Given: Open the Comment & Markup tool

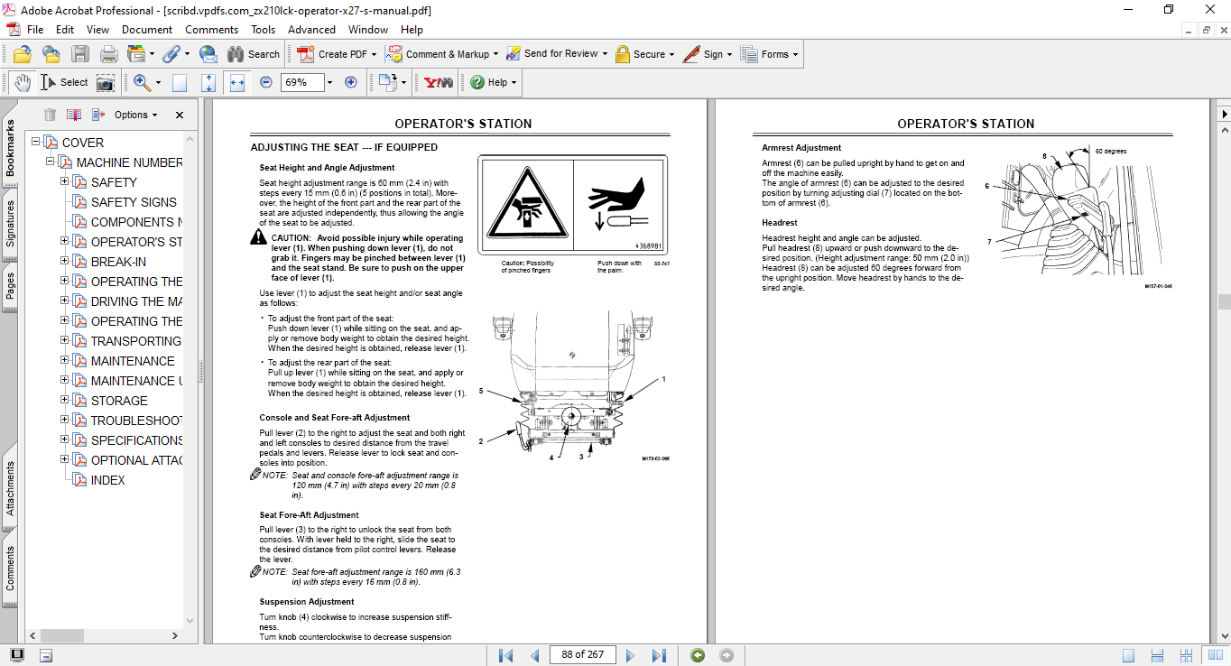Looking at the screenshot, I should point(393,54).
